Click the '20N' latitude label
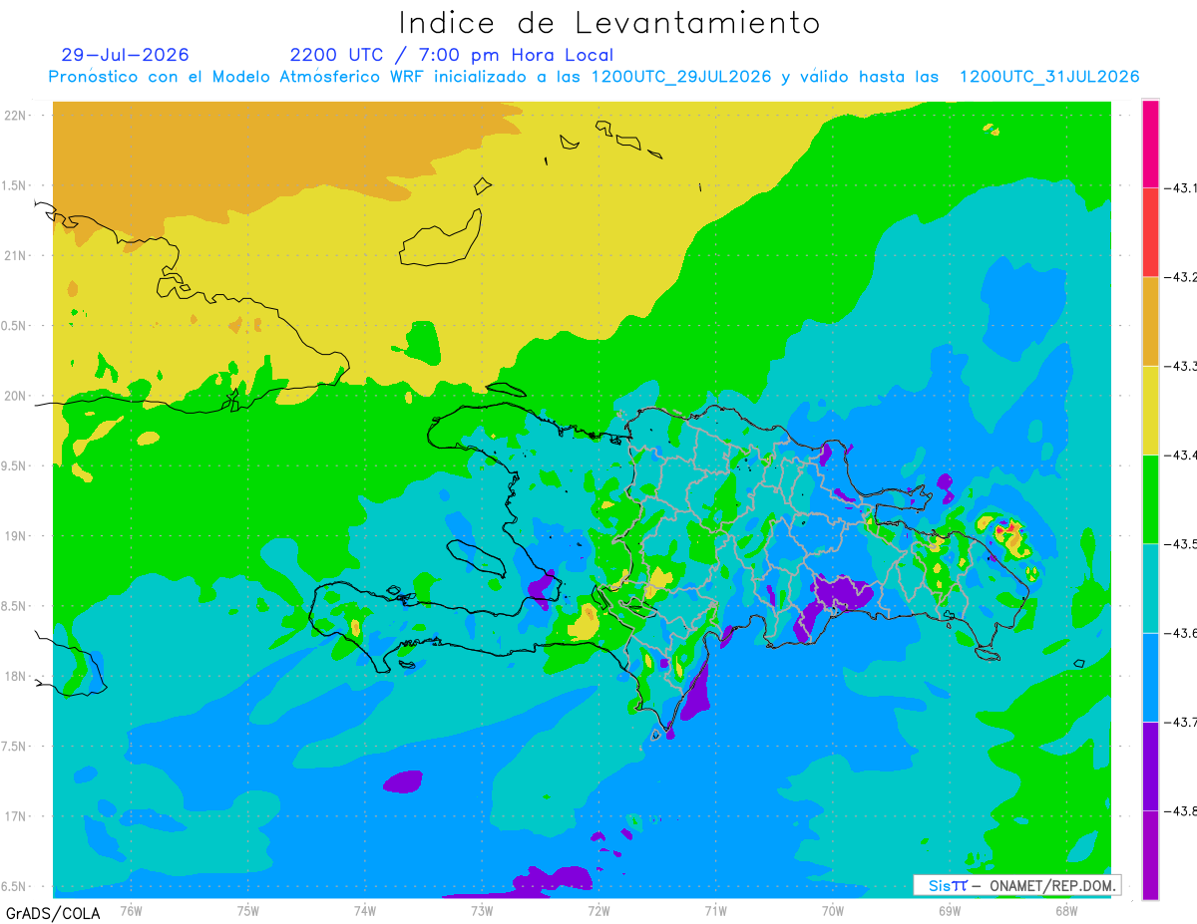The width and height of the screenshot is (1197, 924). tap(15, 396)
